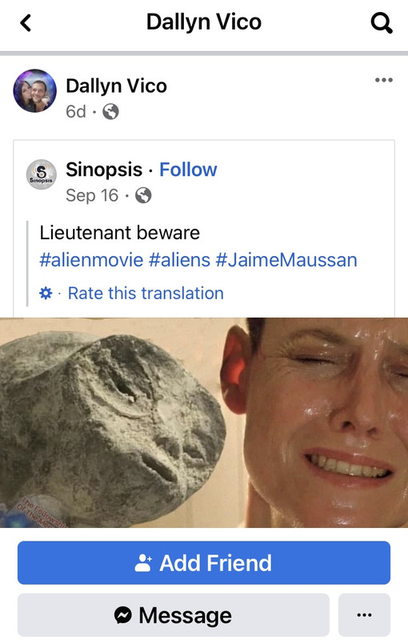Open Sinopsis page logo avatar
The image size is (408, 640).
[x=42, y=174]
